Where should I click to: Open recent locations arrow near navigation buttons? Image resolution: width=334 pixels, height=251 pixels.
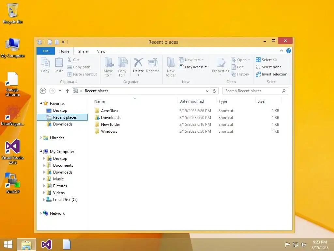(x=60, y=91)
